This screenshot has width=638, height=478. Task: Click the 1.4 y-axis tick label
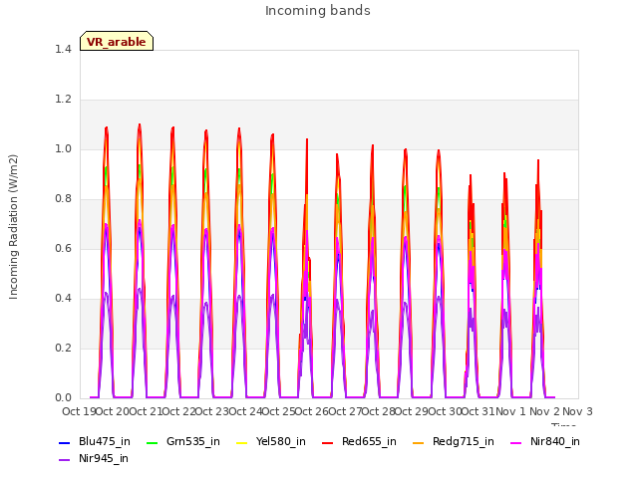pyautogui.click(x=63, y=49)
